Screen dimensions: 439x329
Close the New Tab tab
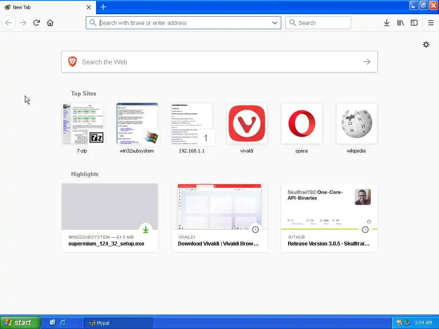pyautogui.click(x=89, y=7)
